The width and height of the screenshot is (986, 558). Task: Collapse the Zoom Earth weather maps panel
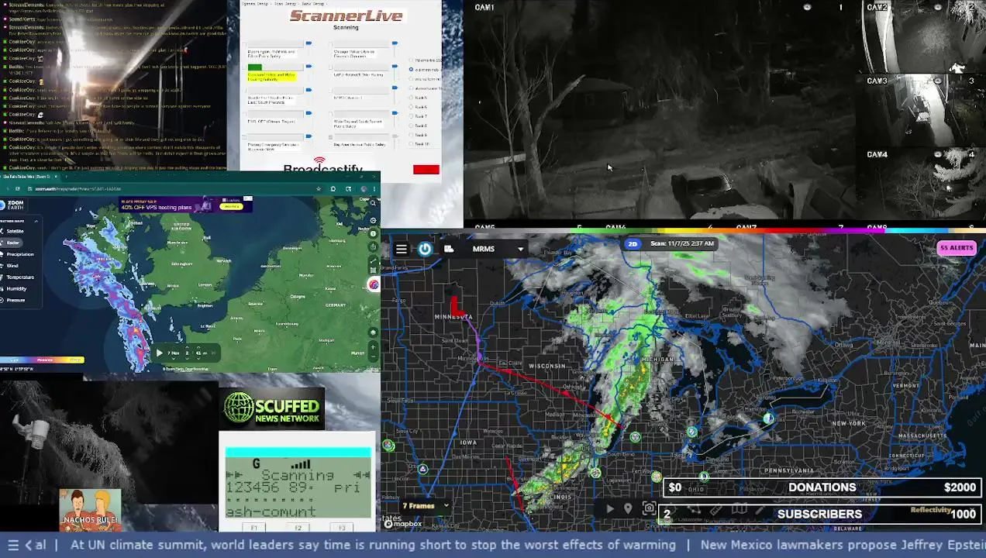[x=36, y=221]
